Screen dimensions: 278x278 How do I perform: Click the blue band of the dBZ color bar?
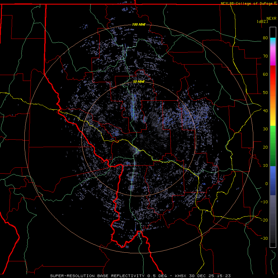click(x=273, y=180)
